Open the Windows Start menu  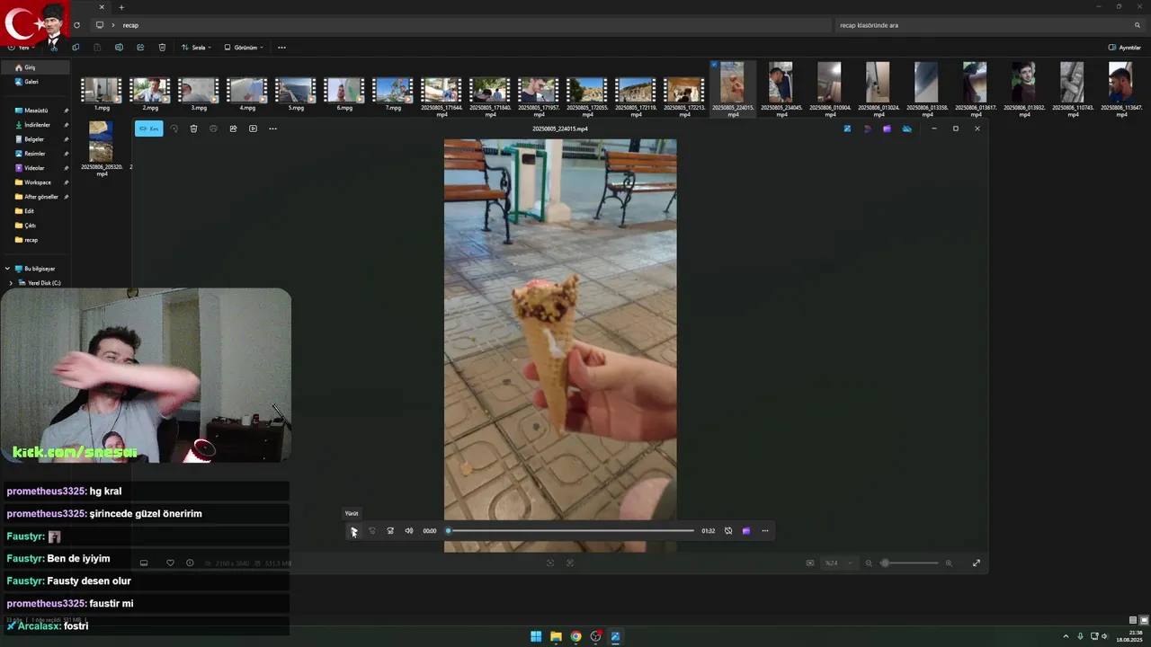[536, 636]
